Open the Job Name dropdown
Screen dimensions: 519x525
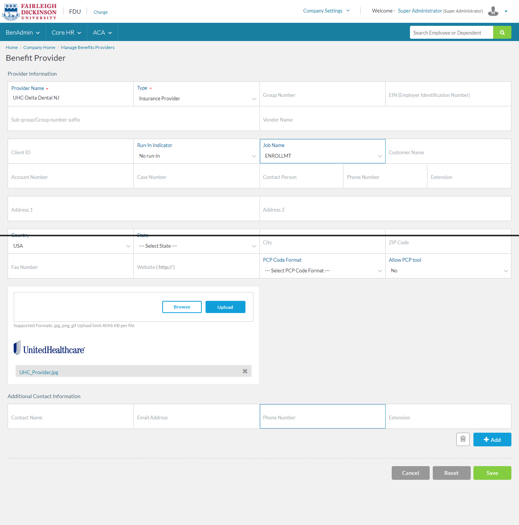click(323, 156)
